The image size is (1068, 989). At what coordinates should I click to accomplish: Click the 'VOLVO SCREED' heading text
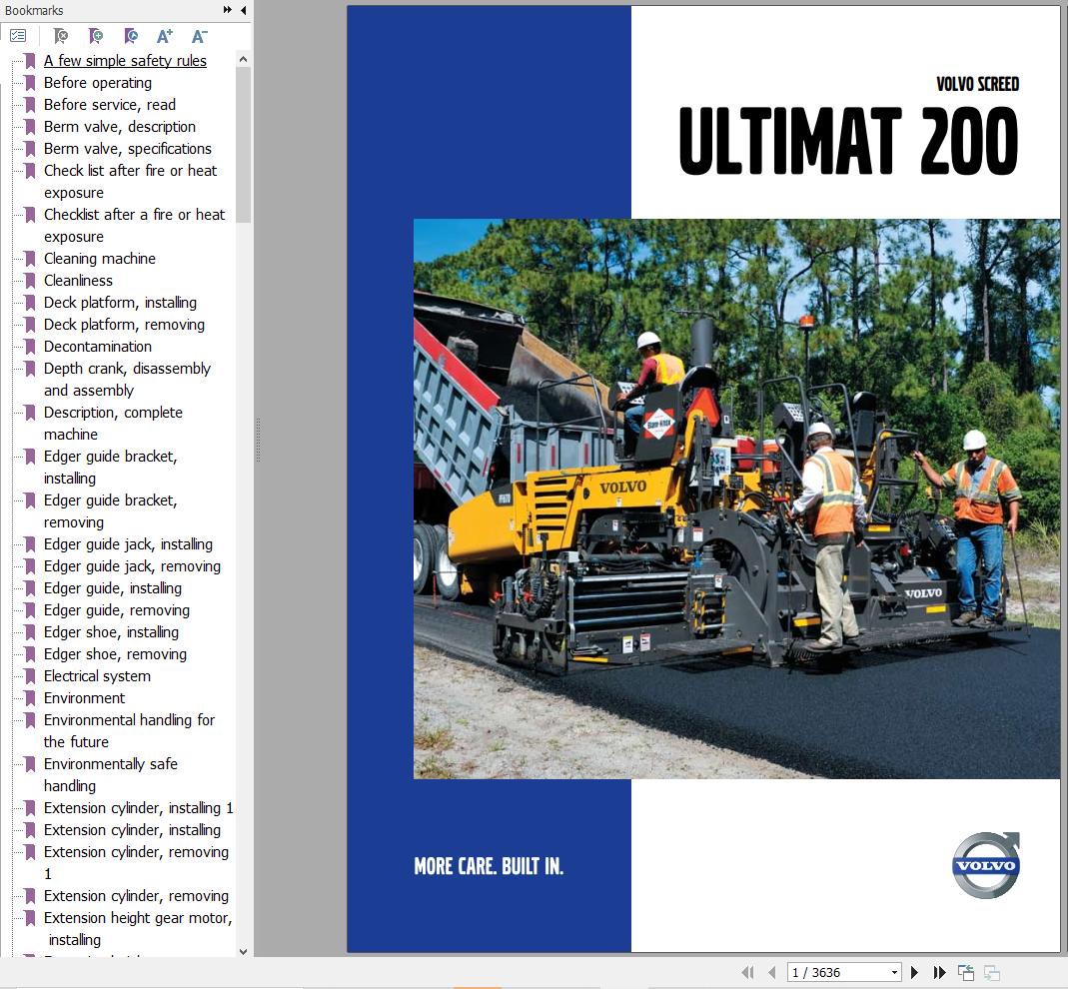[x=977, y=84]
